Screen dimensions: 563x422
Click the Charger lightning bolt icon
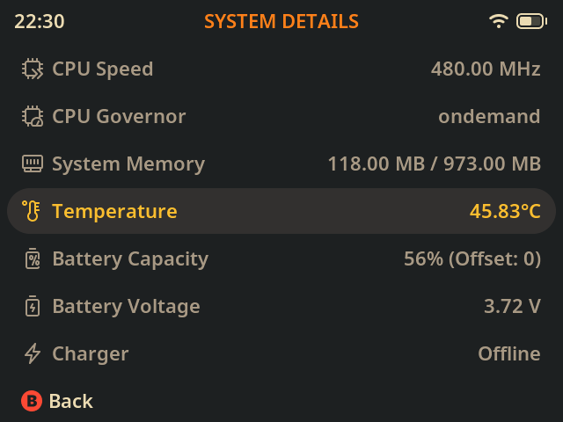point(33,353)
